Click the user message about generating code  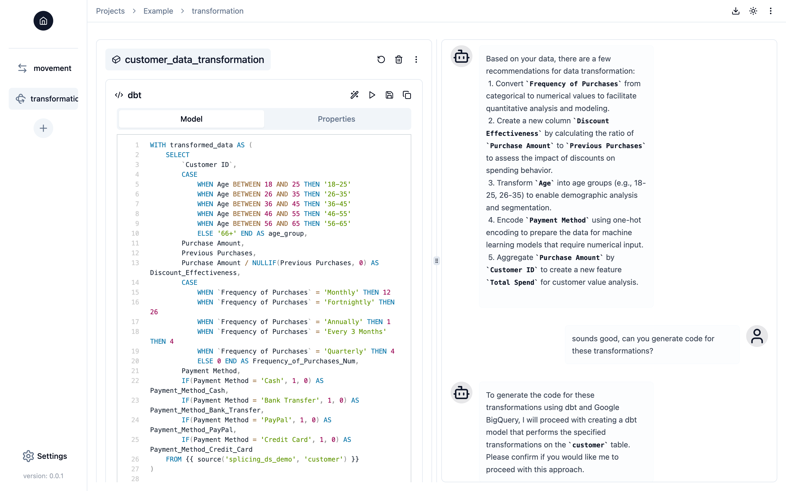click(652, 345)
